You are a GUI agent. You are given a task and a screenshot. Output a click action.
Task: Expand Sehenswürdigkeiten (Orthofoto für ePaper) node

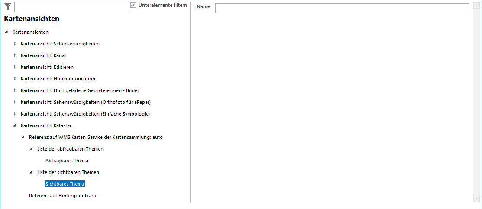click(x=15, y=102)
